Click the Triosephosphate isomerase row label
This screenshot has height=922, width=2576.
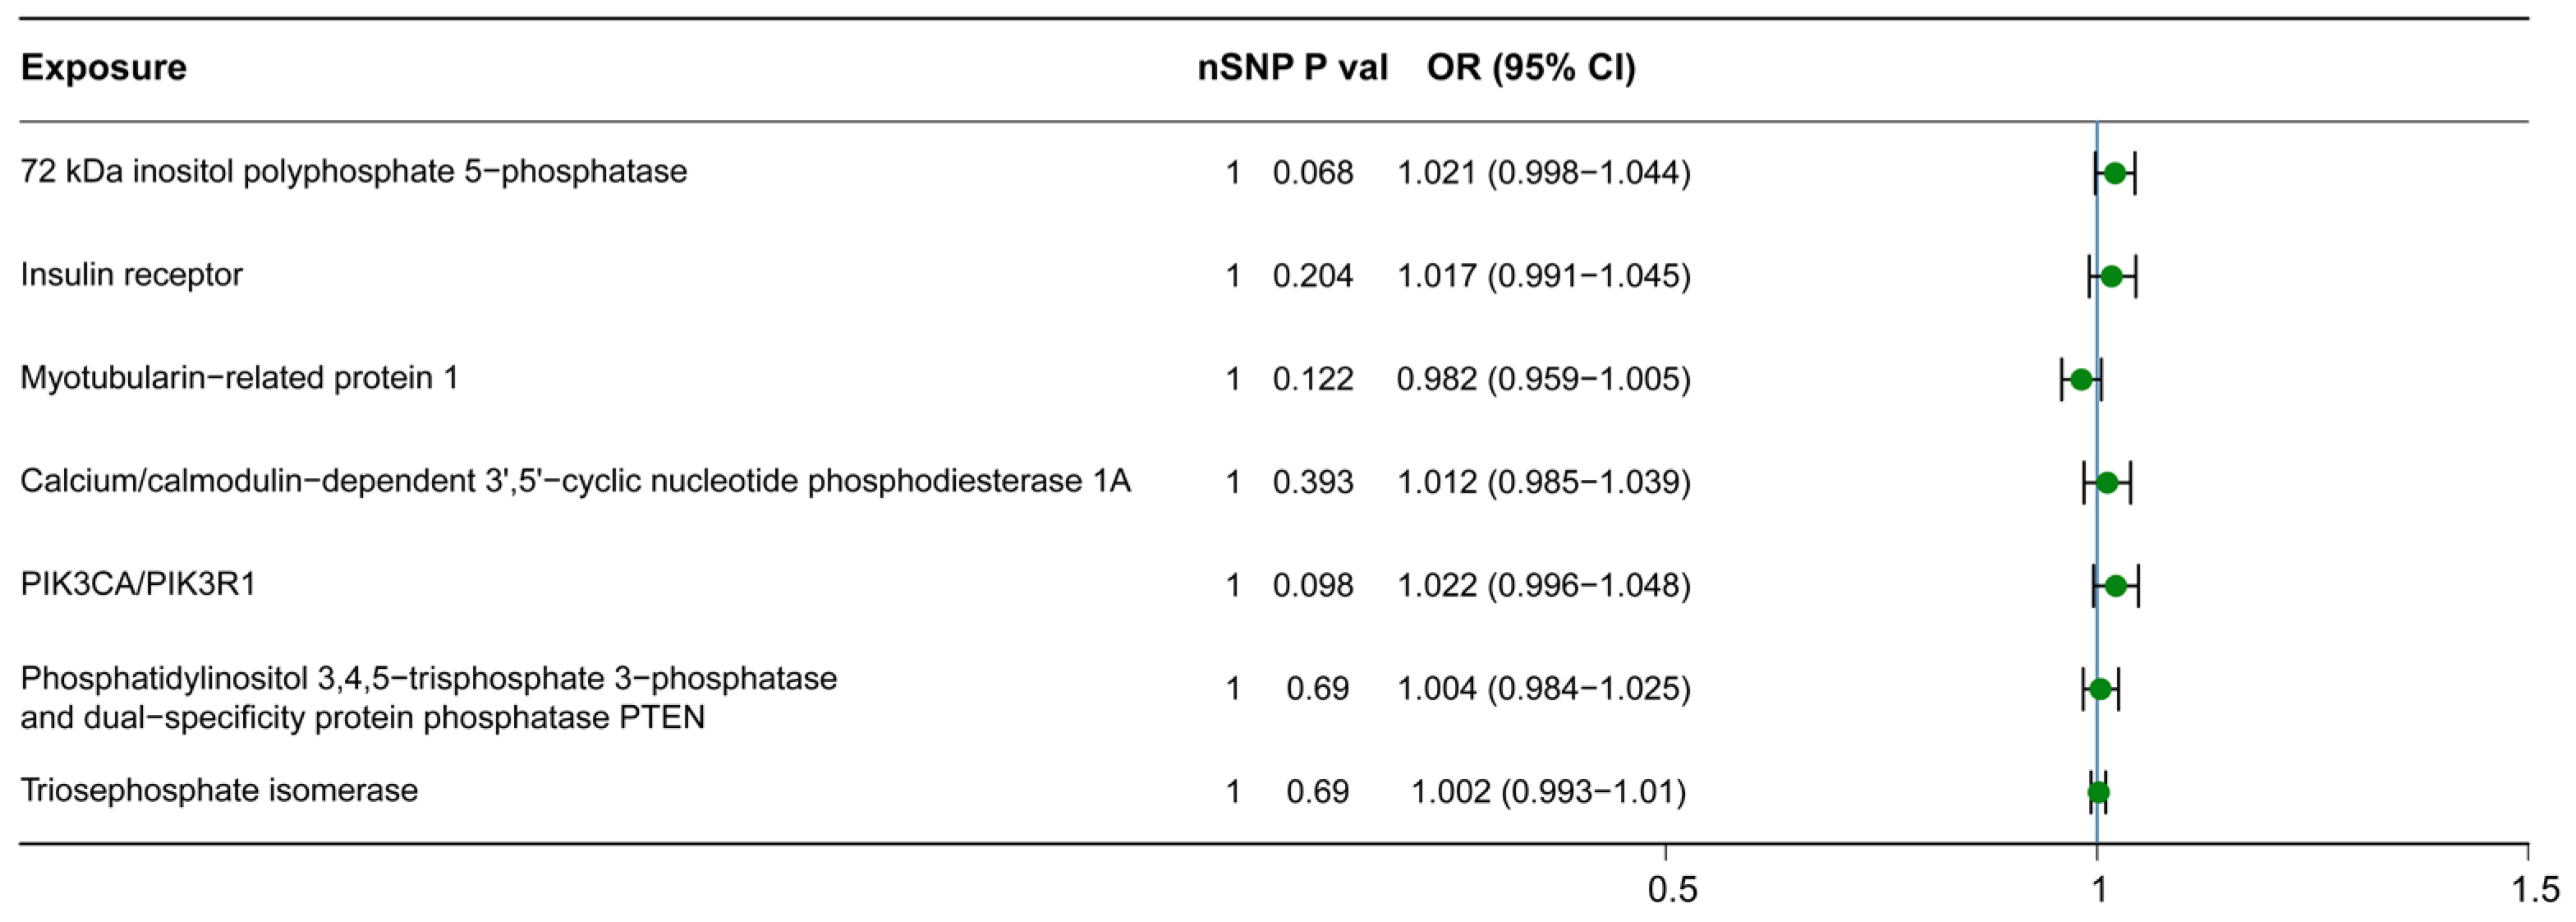(219, 791)
